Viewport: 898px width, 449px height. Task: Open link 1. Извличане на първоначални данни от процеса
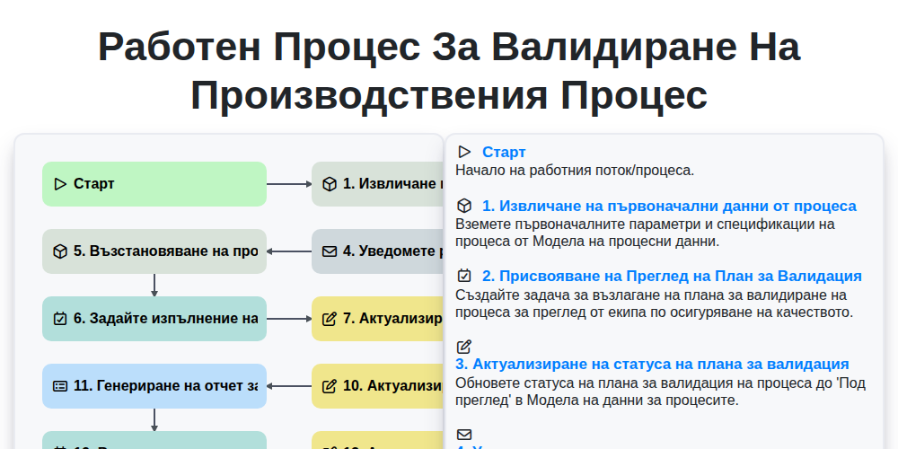pyautogui.click(x=670, y=207)
